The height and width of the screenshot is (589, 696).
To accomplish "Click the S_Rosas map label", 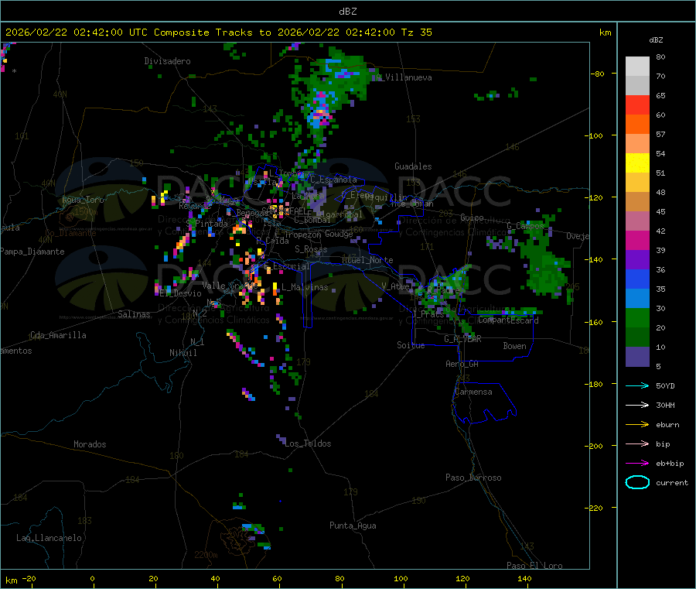I will tap(311, 249).
